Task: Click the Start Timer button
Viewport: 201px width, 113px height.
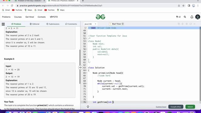Action: coord(117,24)
